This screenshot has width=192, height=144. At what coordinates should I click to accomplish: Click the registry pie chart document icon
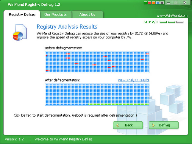click(20, 32)
